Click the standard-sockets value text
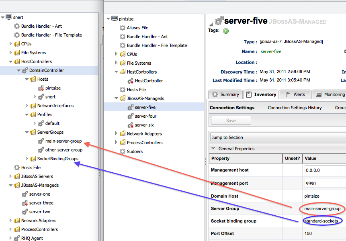 coord(321,221)
